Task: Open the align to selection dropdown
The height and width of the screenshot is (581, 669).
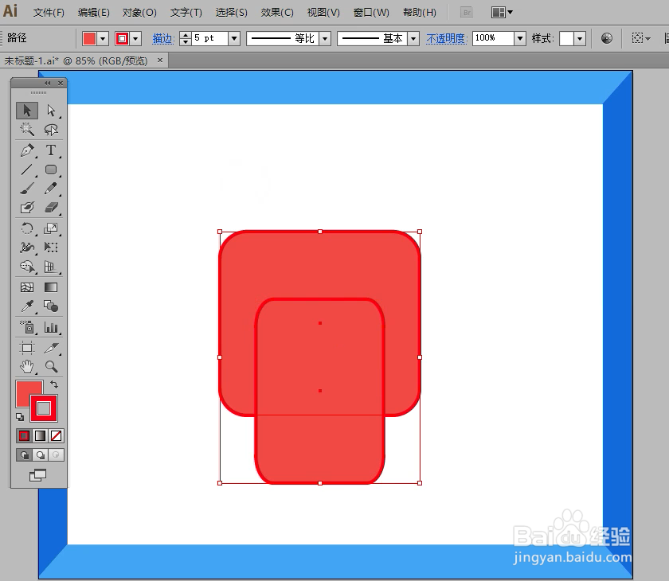Action: click(641, 38)
